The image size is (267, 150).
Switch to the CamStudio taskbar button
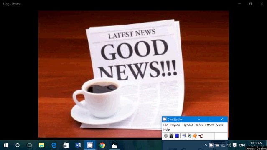click(x=90, y=145)
